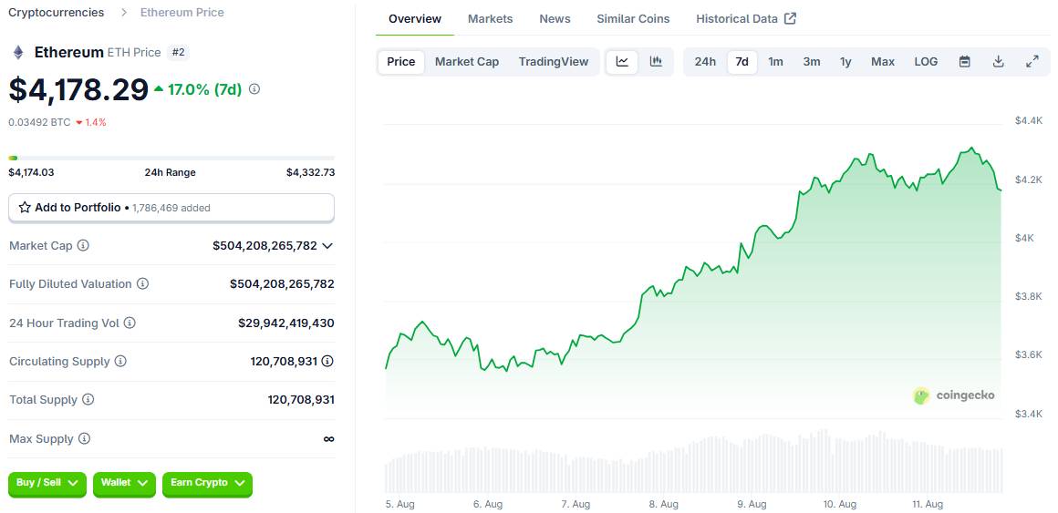The image size is (1058, 513).
Task: Click the external link icon on Historical Data
Action: [790, 19]
